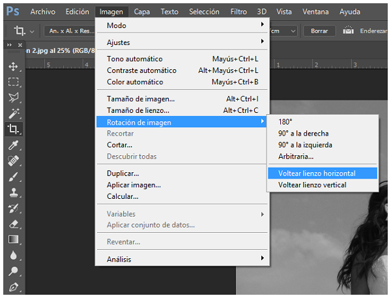Choose the Eyedropper tool
The image size is (391, 298).
pyautogui.click(x=12, y=145)
